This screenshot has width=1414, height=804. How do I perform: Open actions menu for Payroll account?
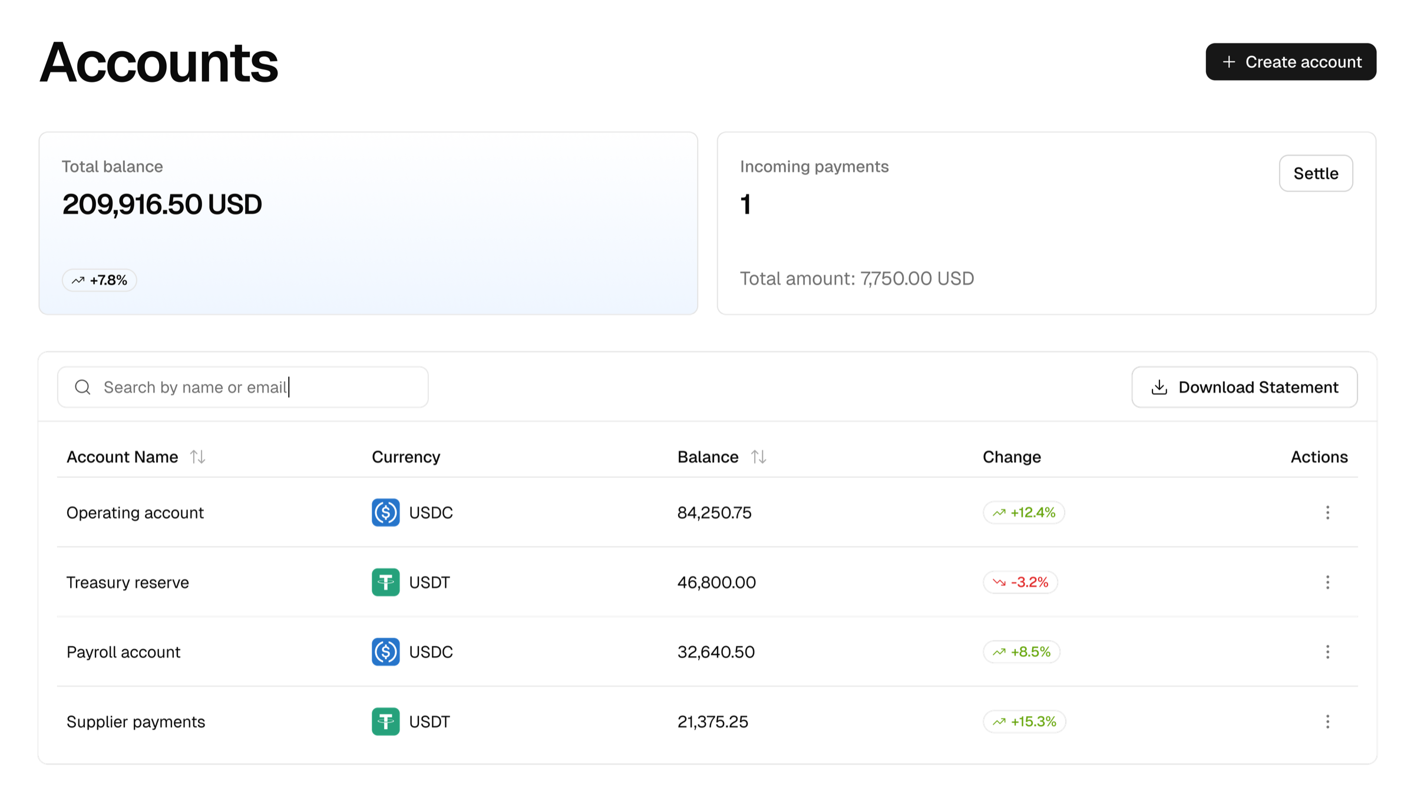pos(1327,652)
